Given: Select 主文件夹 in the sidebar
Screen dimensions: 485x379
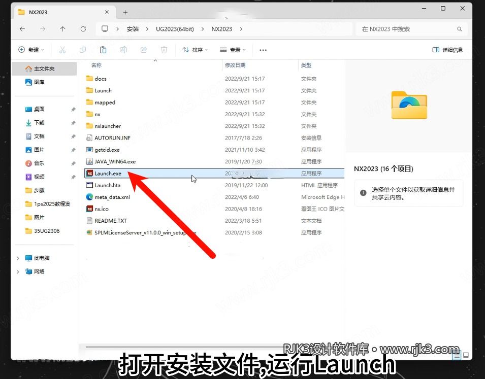Looking at the screenshot, I should [x=44, y=68].
